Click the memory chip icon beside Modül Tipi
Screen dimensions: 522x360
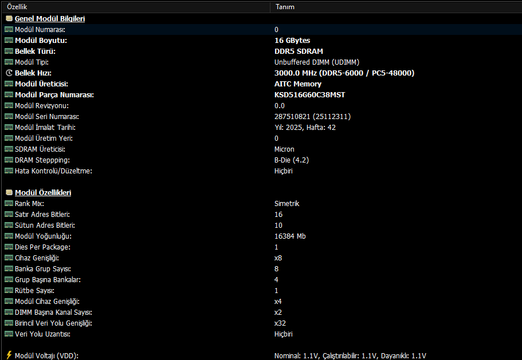[x=9, y=62]
